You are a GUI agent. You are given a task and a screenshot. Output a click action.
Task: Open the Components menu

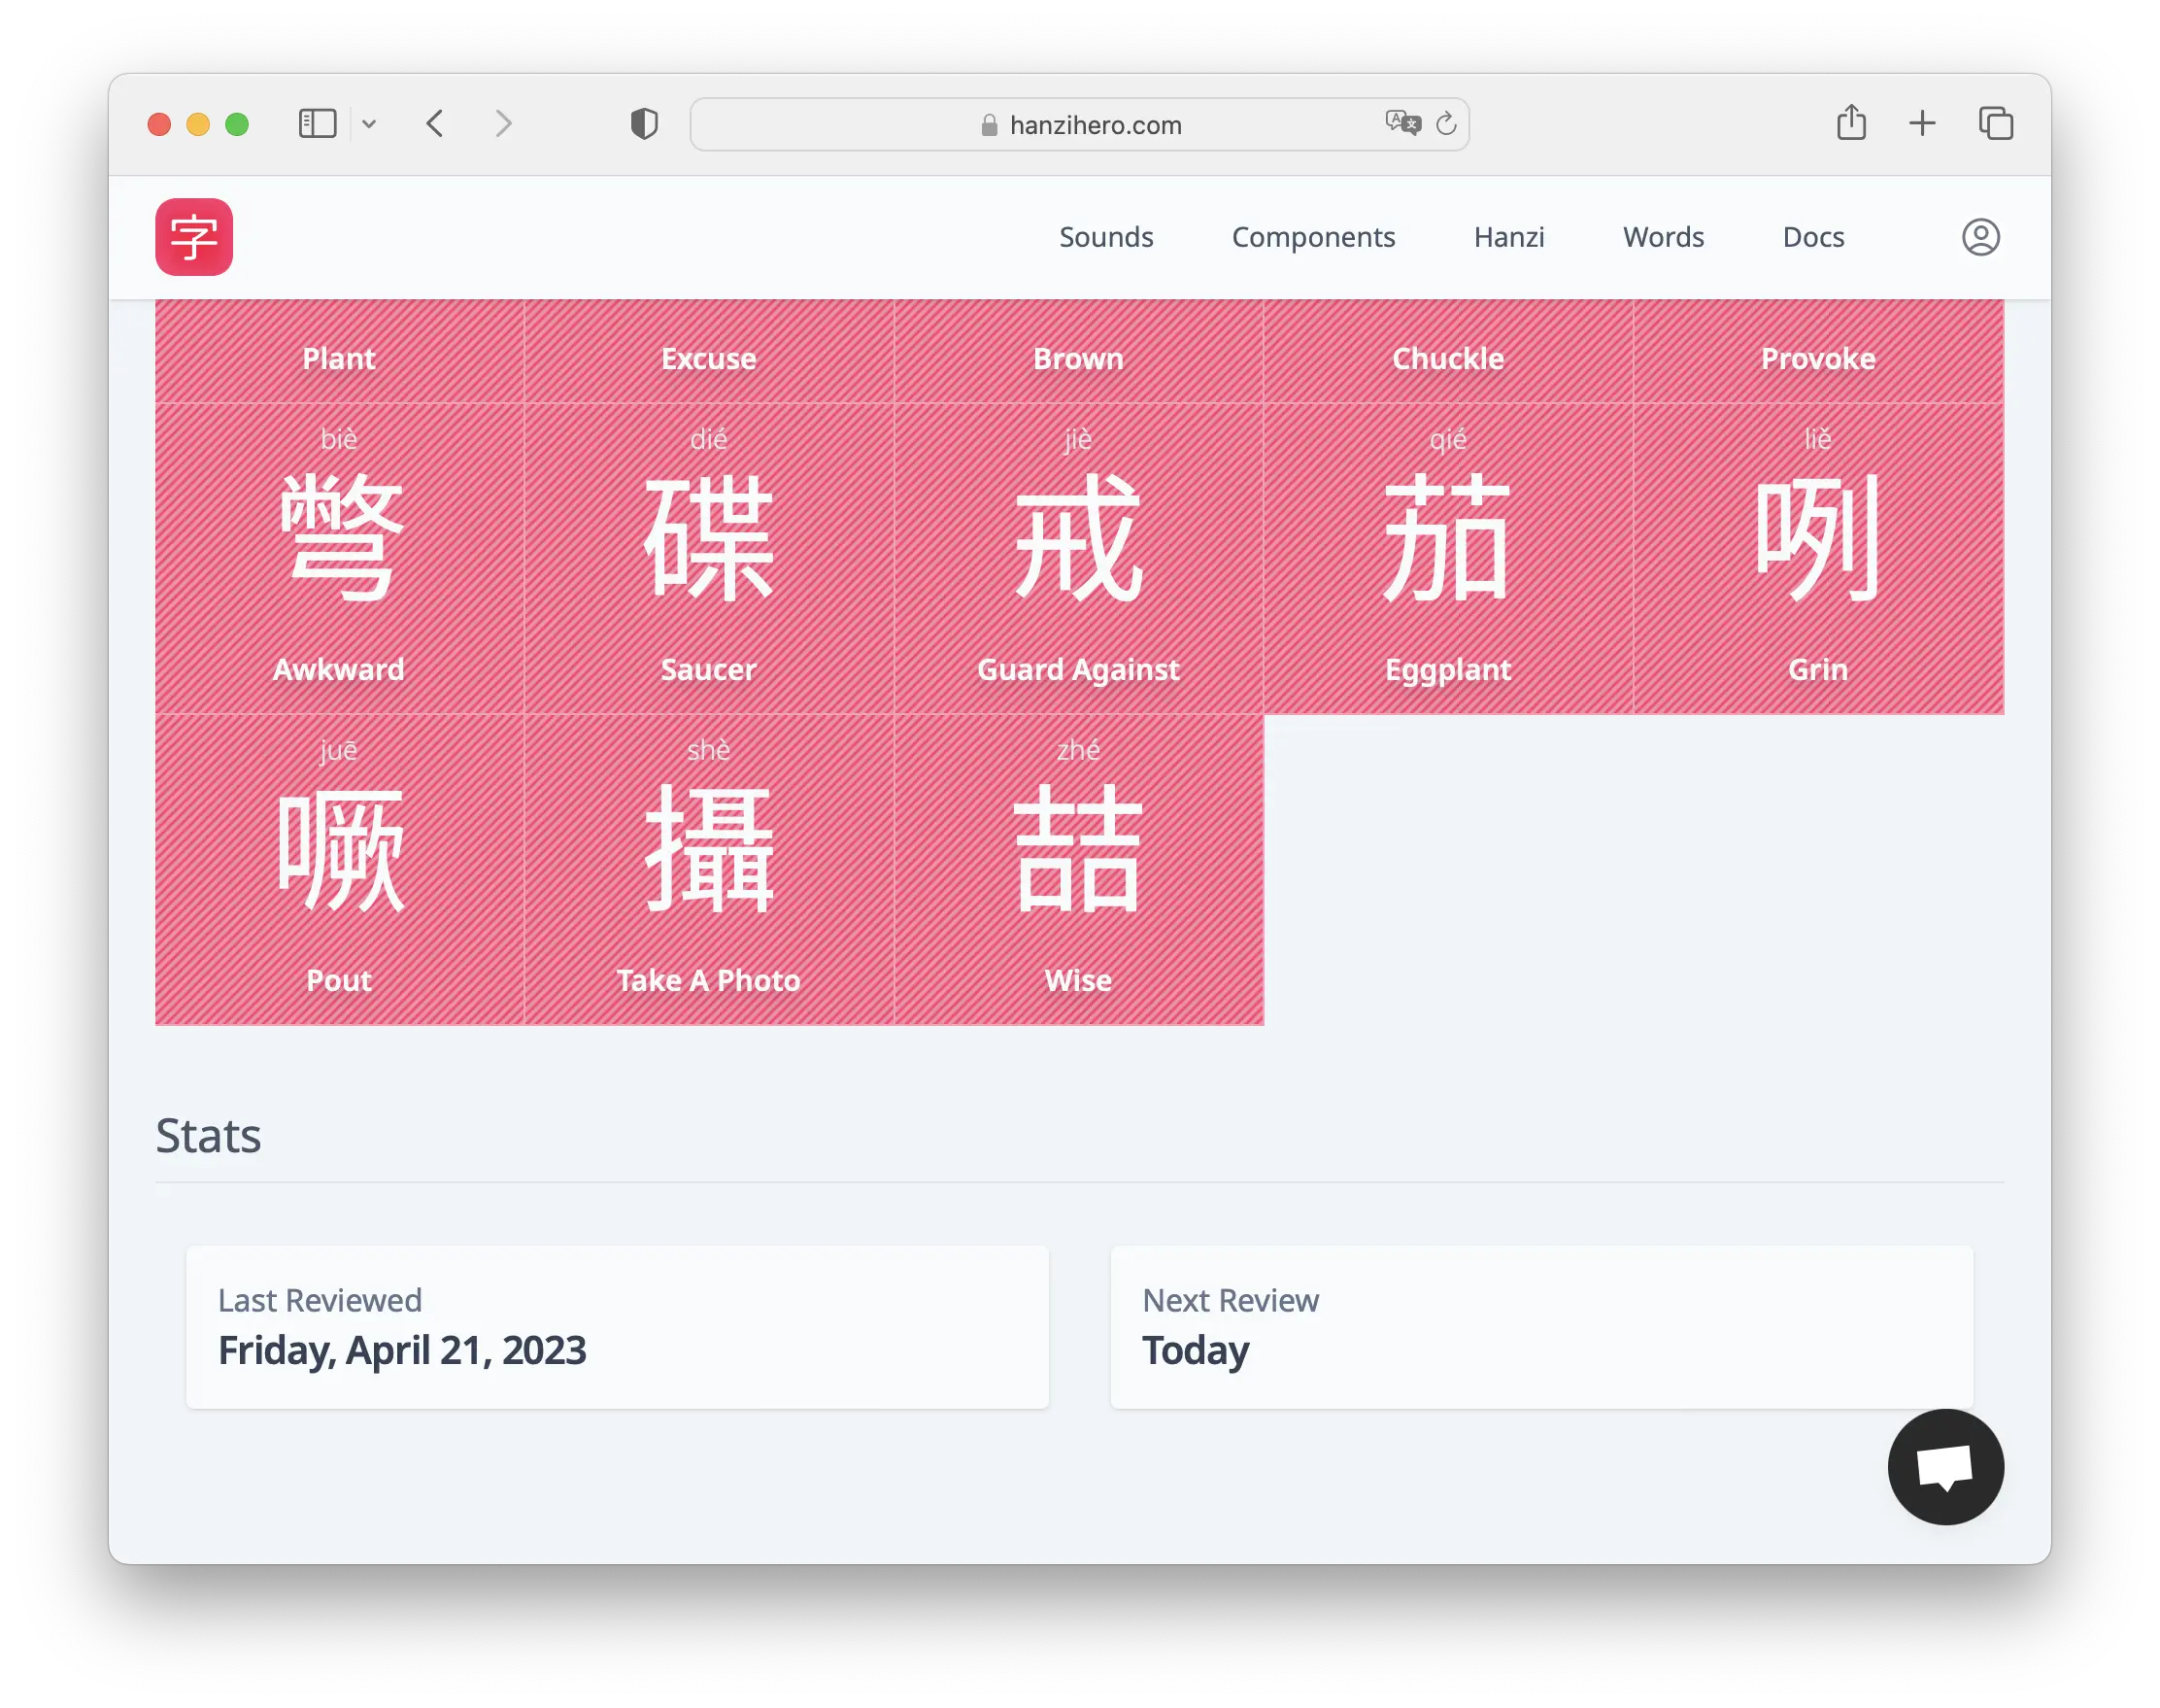pos(1312,237)
